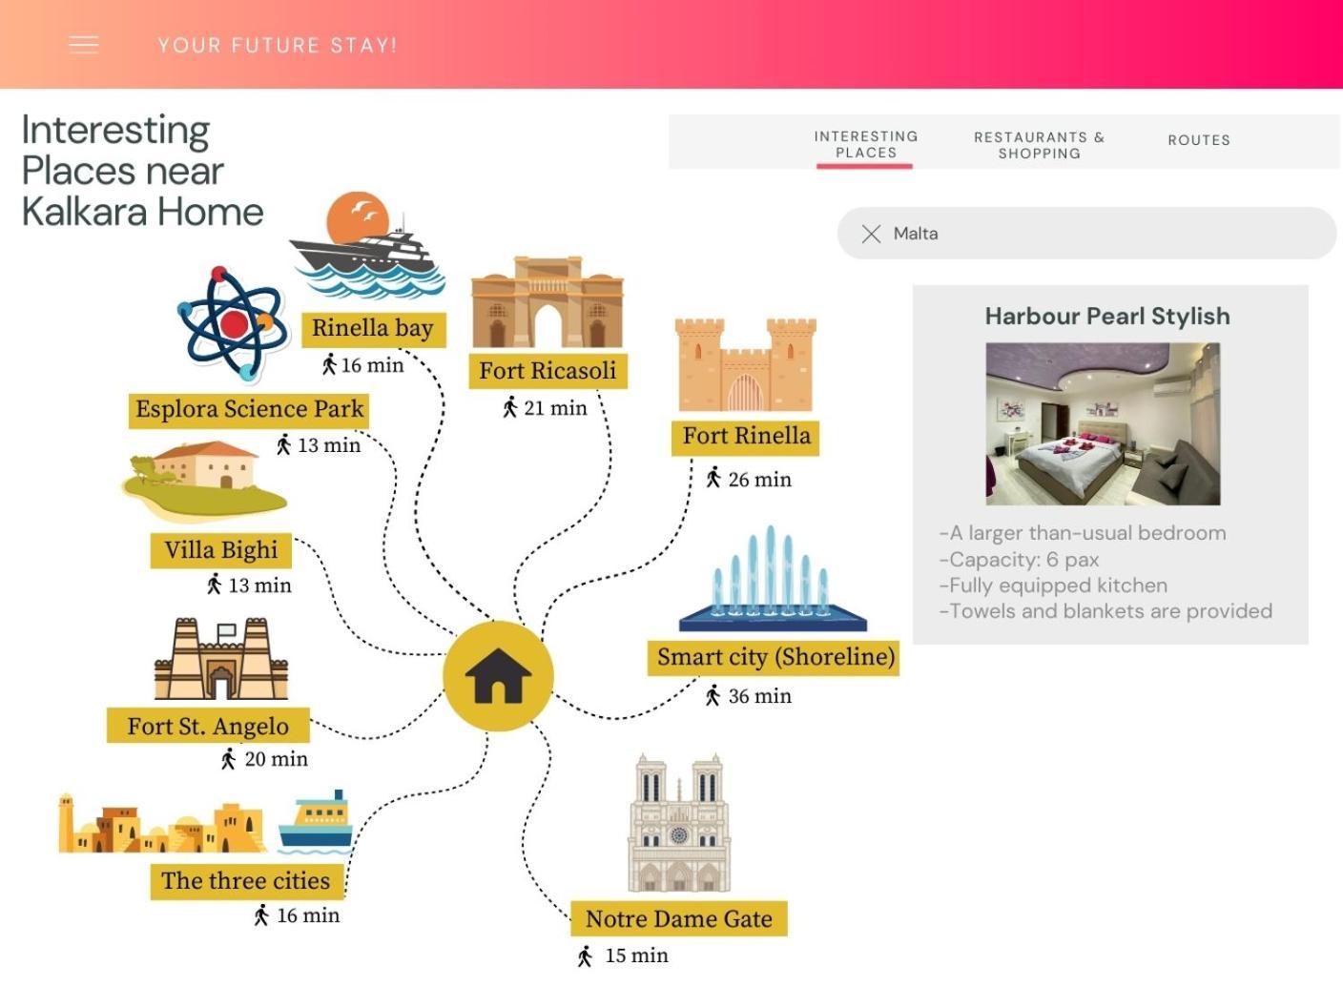Select the Villa Bighi house illustration
1343x1007 pixels.
click(204, 482)
